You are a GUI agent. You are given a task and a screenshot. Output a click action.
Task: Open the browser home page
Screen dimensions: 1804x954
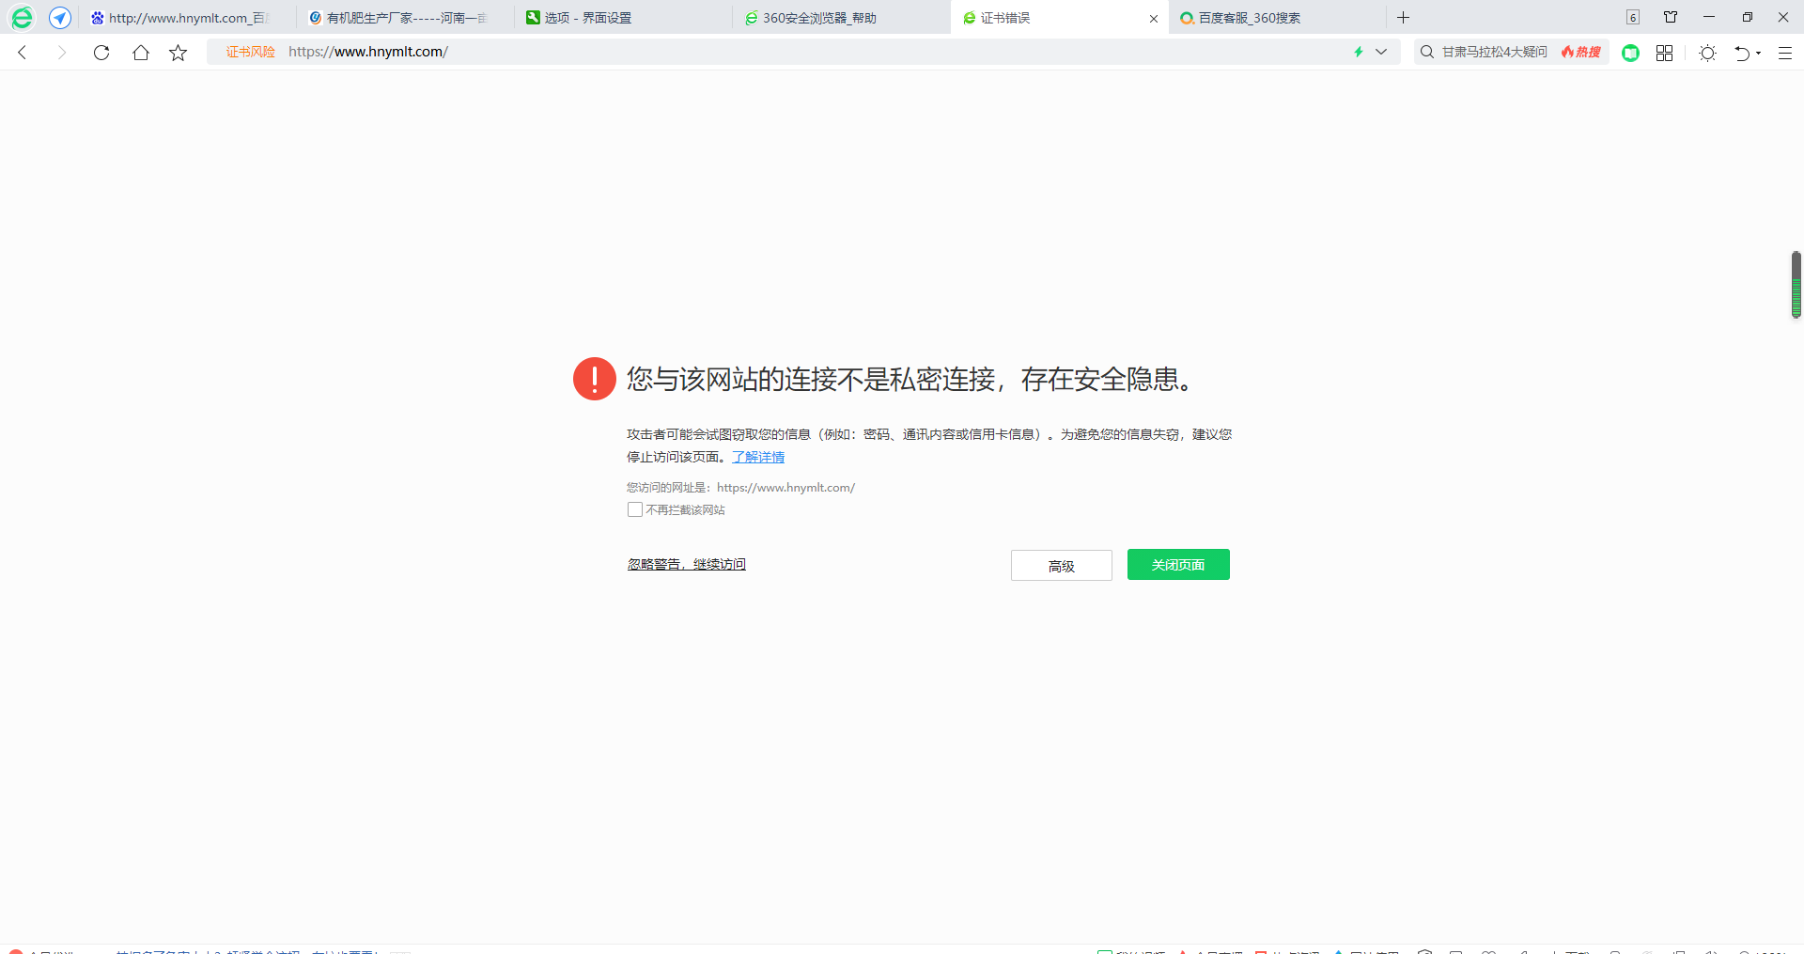pos(141,53)
